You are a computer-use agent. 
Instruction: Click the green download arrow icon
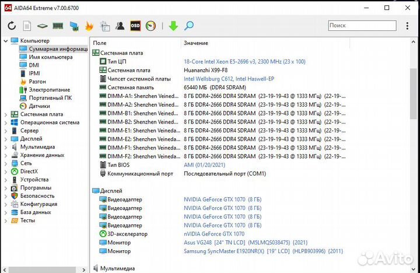[173, 26]
